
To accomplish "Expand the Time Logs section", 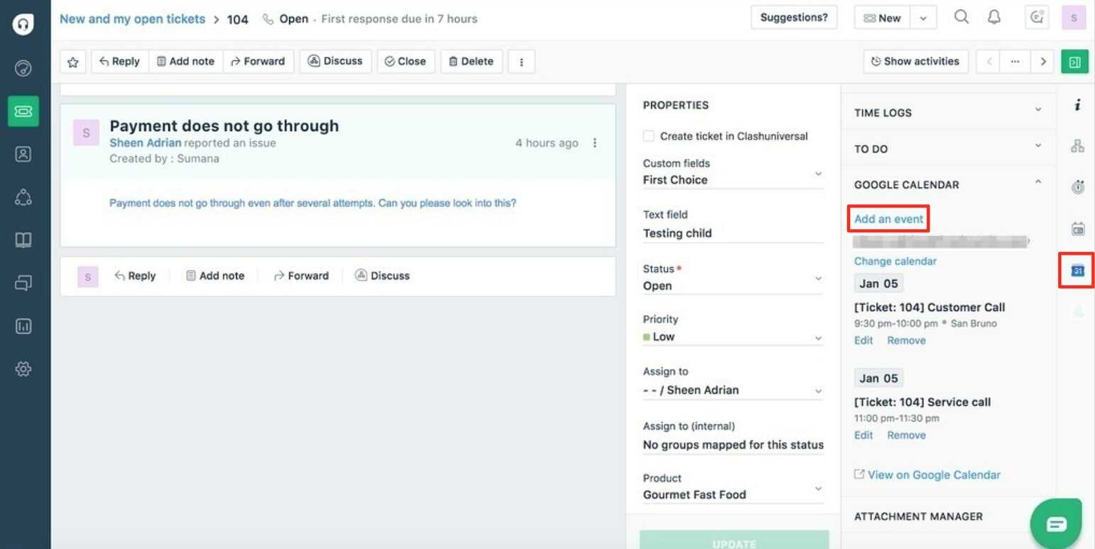I will (948, 112).
